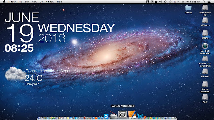The height and width of the screenshot is (120, 214).
Task: Launch System Preferences from the dock
Action: (123, 114)
